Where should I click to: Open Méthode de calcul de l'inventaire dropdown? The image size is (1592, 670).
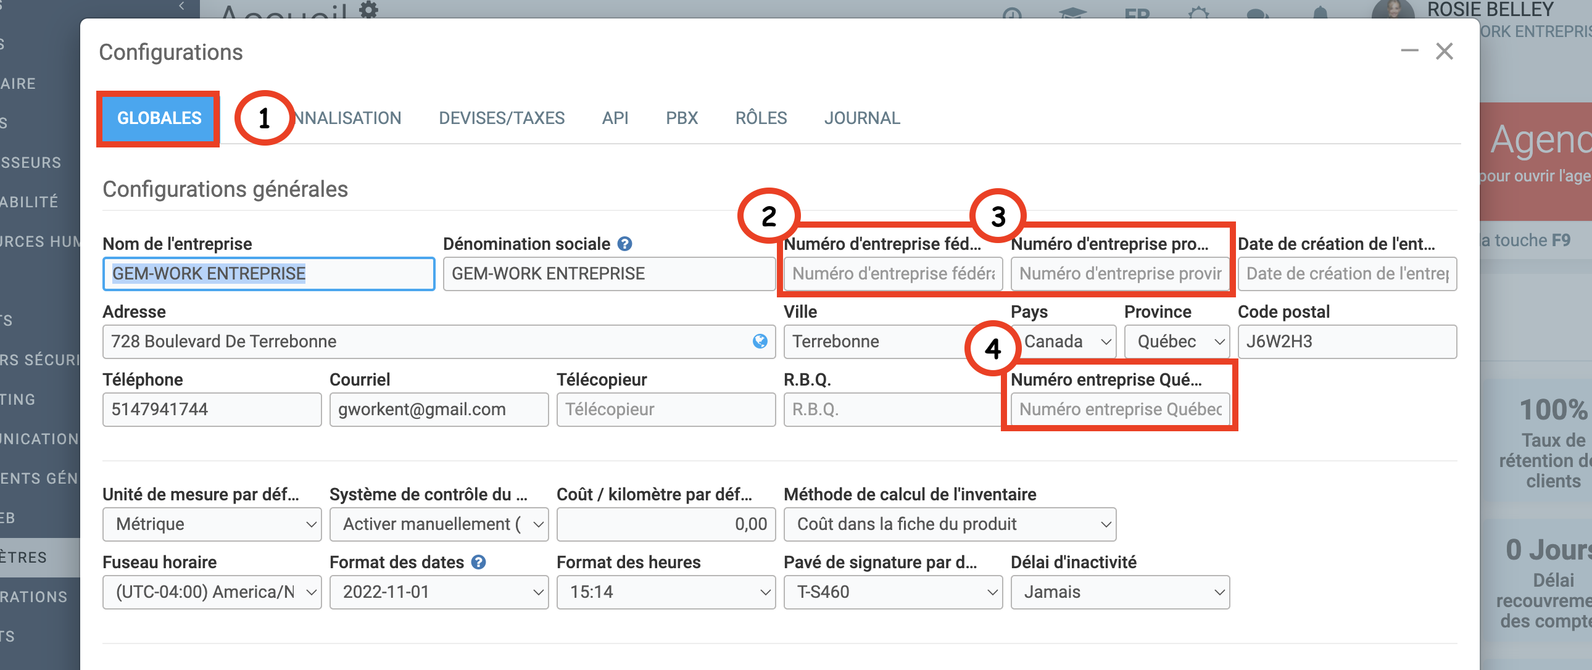click(x=949, y=524)
